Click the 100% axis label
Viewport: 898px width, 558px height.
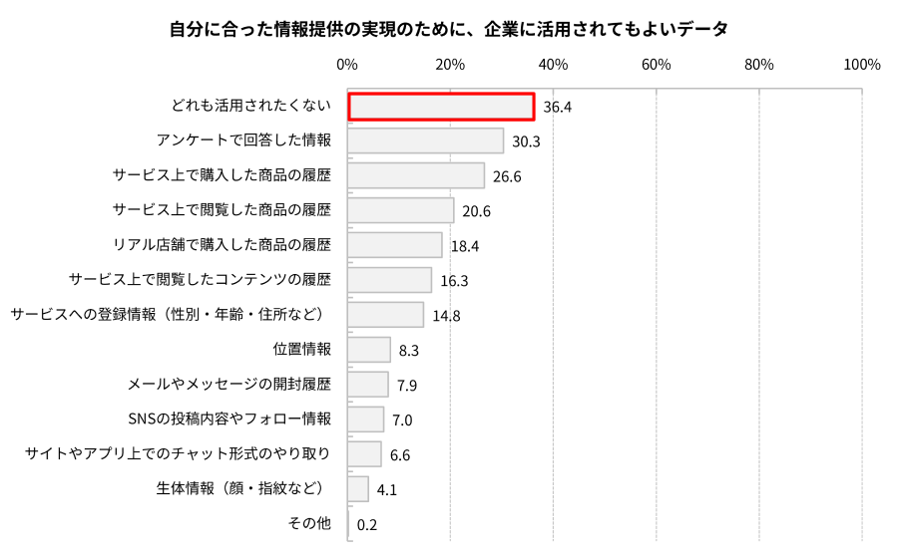click(862, 65)
